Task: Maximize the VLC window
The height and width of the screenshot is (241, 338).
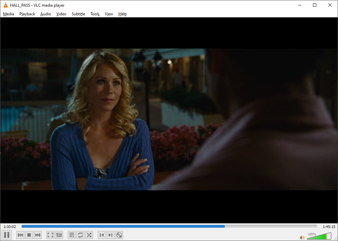Action: [x=315, y=5]
